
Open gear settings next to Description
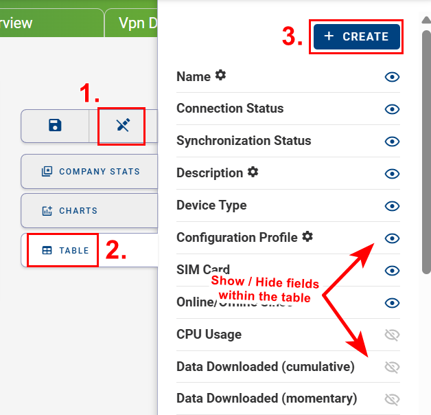[x=253, y=172]
